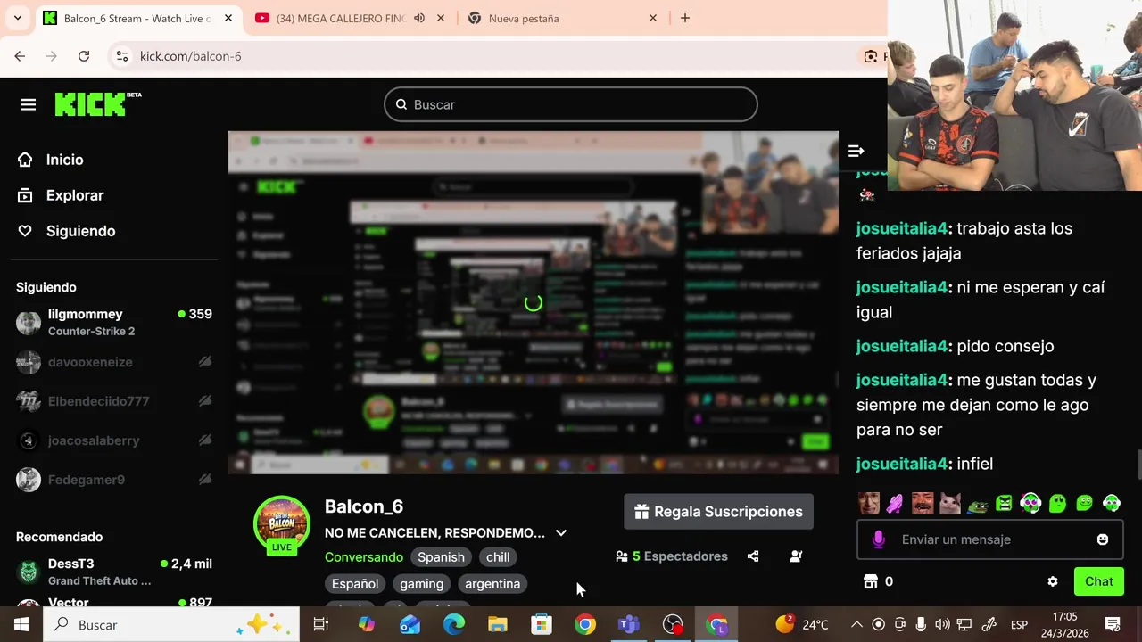Click the Español tag
The image size is (1142, 642).
click(x=355, y=584)
